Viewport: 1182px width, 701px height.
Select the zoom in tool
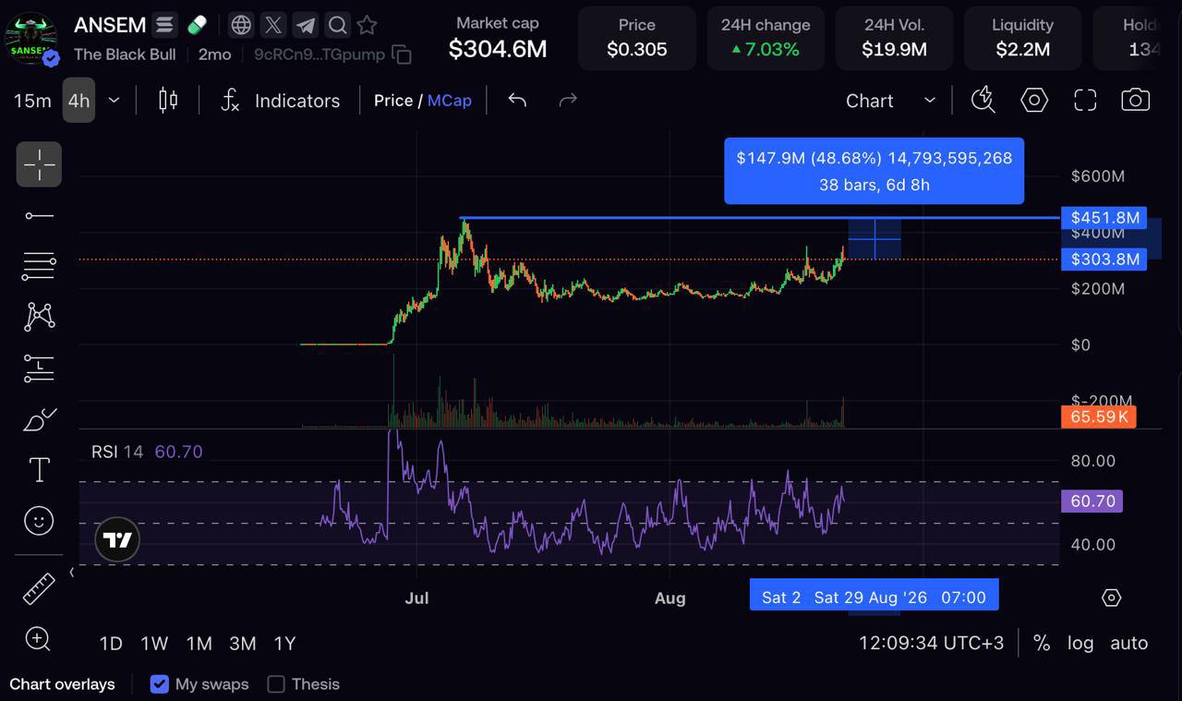pos(39,638)
